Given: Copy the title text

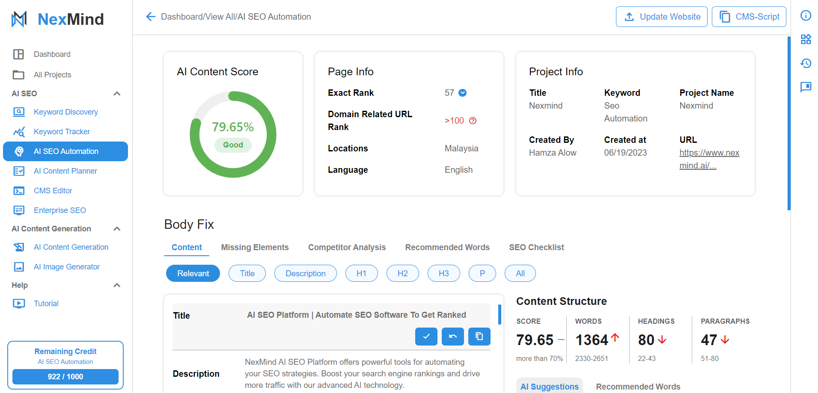Looking at the screenshot, I should tap(479, 337).
